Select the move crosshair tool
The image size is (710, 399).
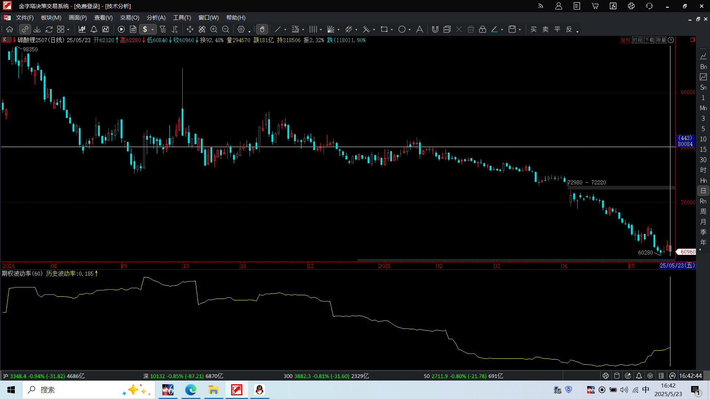point(190,29)
